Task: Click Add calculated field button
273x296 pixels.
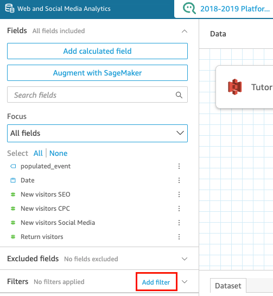Action: tap(97, 51)
